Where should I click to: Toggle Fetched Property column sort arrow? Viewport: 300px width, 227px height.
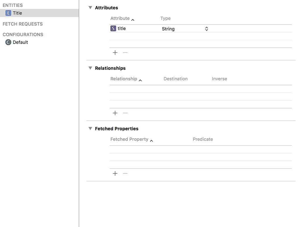[x=151, y=141]
